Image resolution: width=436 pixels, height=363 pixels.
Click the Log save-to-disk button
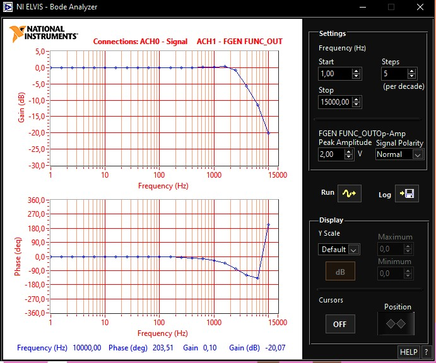tap(406, 193)
